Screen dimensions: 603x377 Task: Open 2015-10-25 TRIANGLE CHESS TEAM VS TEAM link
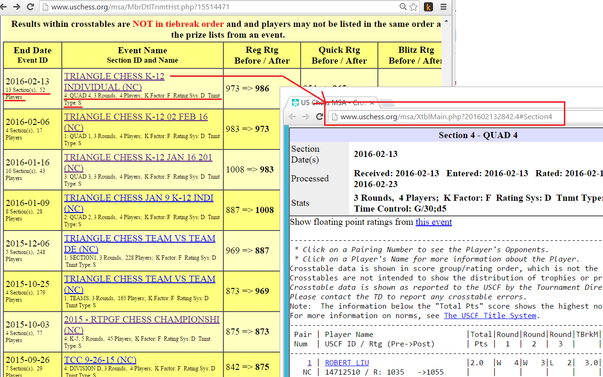(139, 284)
